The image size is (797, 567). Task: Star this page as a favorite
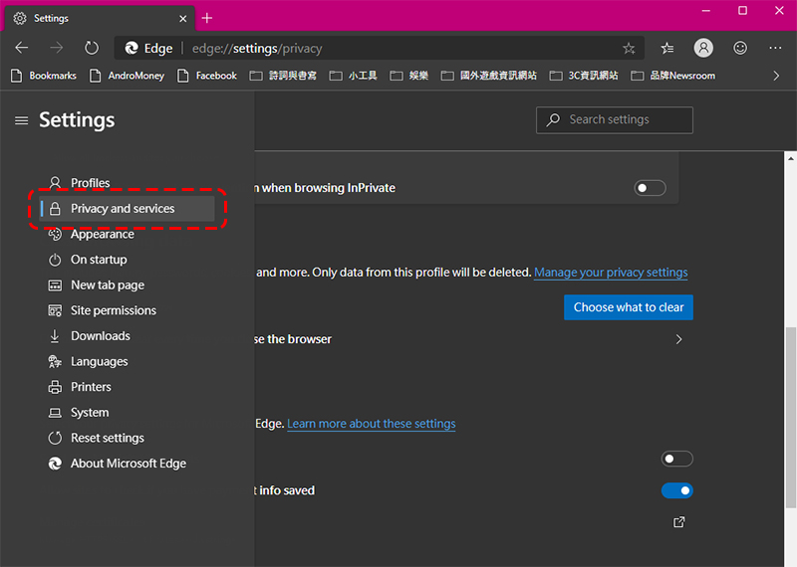629,48
